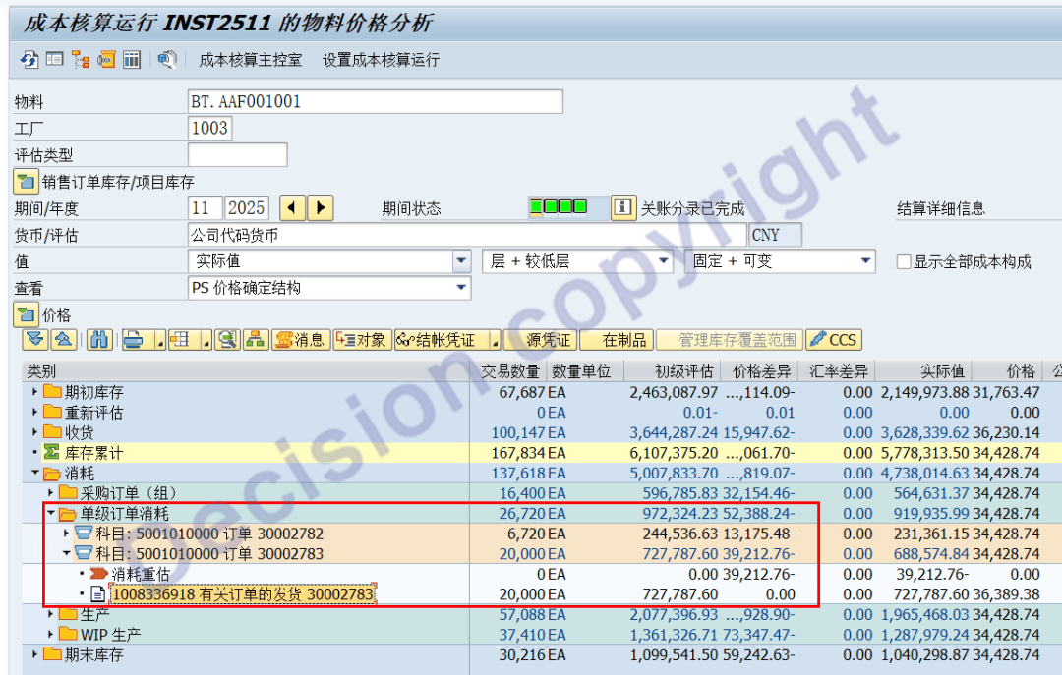The height and width of the screenshot is (675, 1062).
Task: Open the 实际值 value dropdown
Action: click(461, 261)
